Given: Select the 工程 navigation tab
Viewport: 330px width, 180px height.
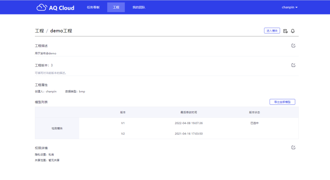Looking at the screenshot, I should 116,7.
